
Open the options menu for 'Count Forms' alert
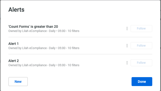[x=127, y=29]
